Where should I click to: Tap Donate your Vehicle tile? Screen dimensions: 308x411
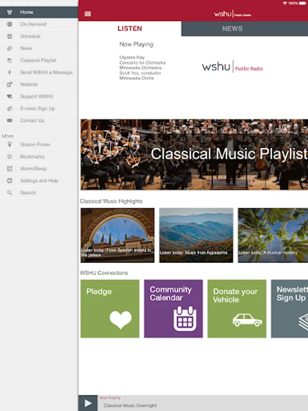pyautogui.click(x=237, y=309)
